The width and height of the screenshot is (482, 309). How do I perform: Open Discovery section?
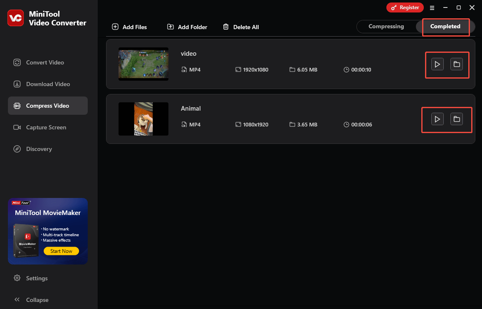point(48,149)
